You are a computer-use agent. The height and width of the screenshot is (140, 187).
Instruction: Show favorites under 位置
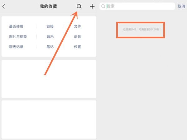coord(78,47)
